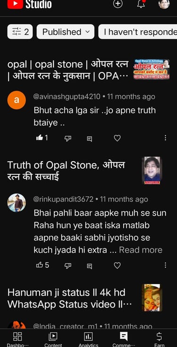Viewport: 177px width, 347px height.
Task: Expand the Published dropdown filter
Action: [66, 32]
